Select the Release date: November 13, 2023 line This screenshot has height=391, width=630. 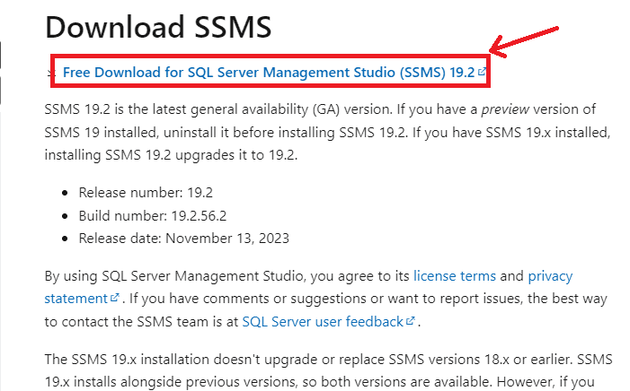pyautogui.click(x=183, y=239)
